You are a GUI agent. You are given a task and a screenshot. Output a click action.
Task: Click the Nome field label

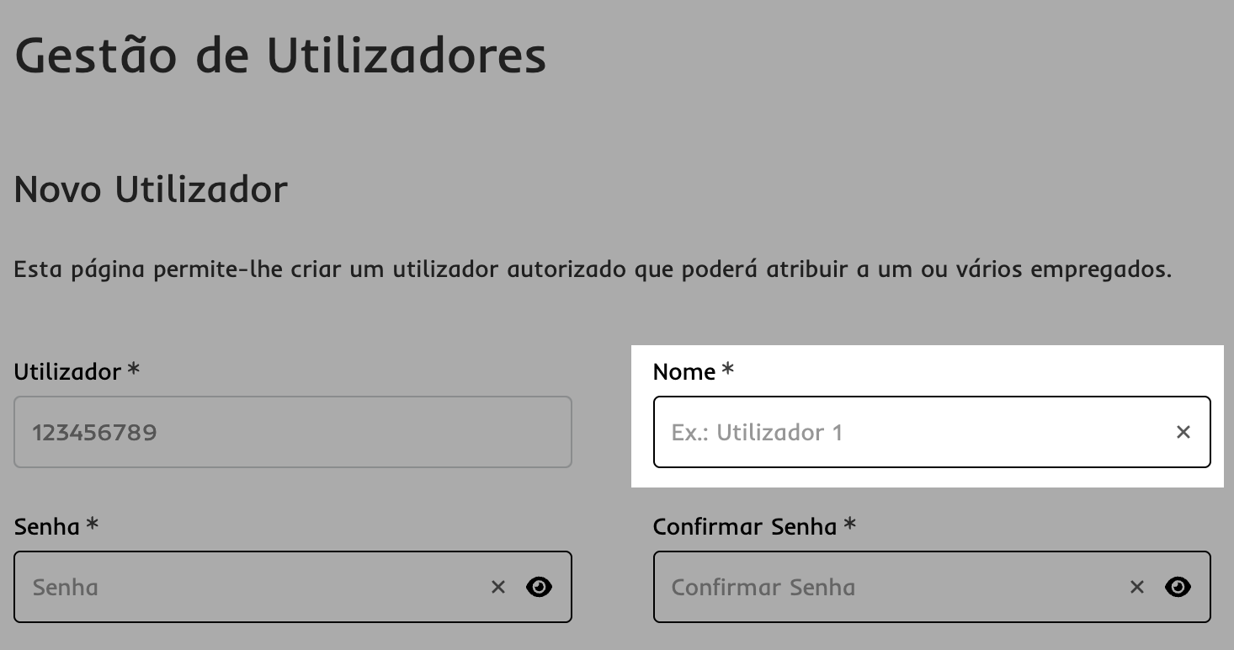[x=683, y=371]
